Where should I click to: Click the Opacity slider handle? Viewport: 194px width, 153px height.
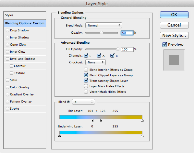tap(102, 33)
